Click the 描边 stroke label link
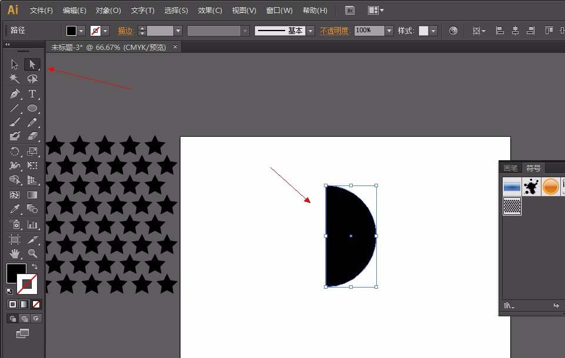 click(124, 30)
